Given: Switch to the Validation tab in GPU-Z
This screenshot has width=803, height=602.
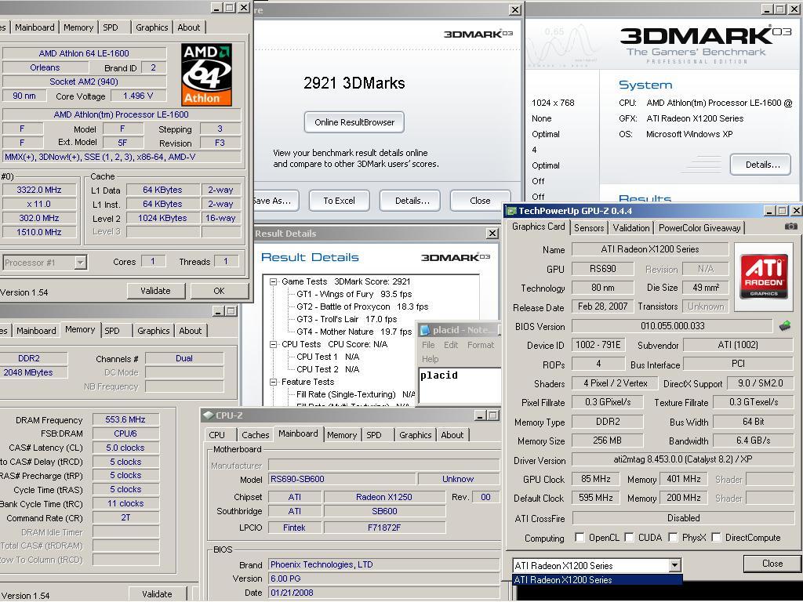Looking at the screenshot, I should (x=631, y=228).
